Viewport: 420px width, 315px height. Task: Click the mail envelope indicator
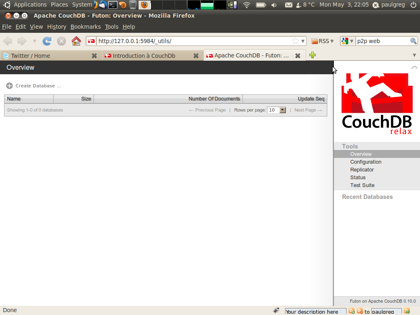pyautogui.click(x=288, y=5)
